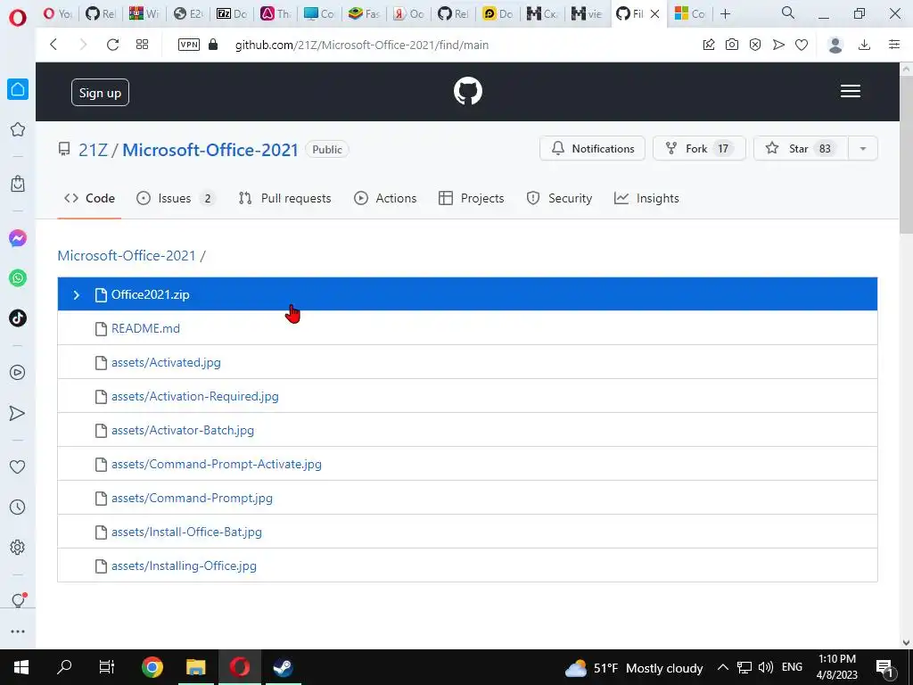
Task: Open TikTok in the sidebar
Action: pos(18,318)
